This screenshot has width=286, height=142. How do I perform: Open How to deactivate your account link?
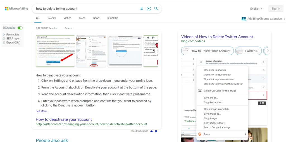(x=64, y=120)
